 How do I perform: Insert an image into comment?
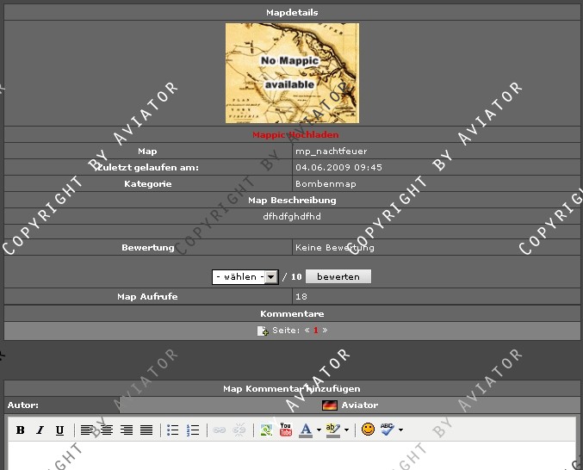point(266,430)
